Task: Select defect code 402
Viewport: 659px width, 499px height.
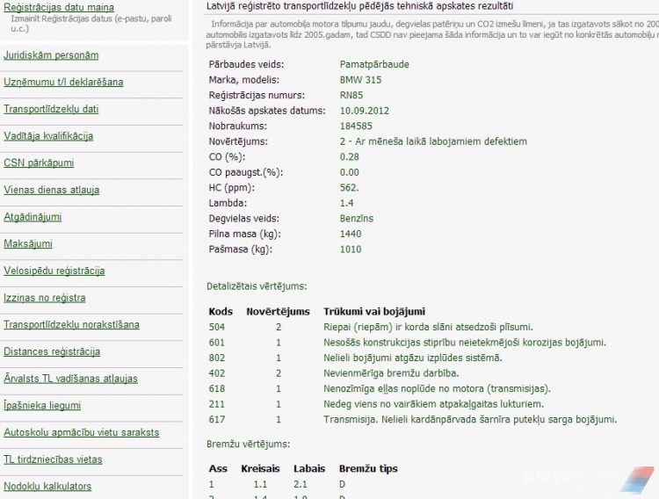Action: click(x=217, y=373)
